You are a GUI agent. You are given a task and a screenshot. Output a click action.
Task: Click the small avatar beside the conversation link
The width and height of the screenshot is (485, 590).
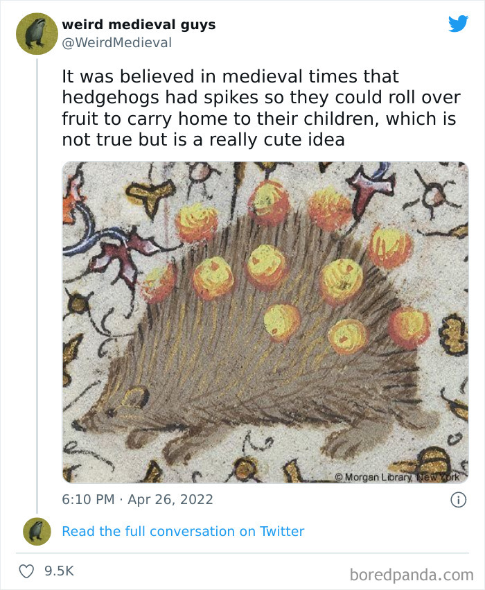tap(35, 531)
